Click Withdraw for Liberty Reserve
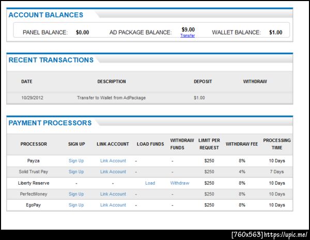The height and width of the screenshot is (240, 310). click(180, 183)
